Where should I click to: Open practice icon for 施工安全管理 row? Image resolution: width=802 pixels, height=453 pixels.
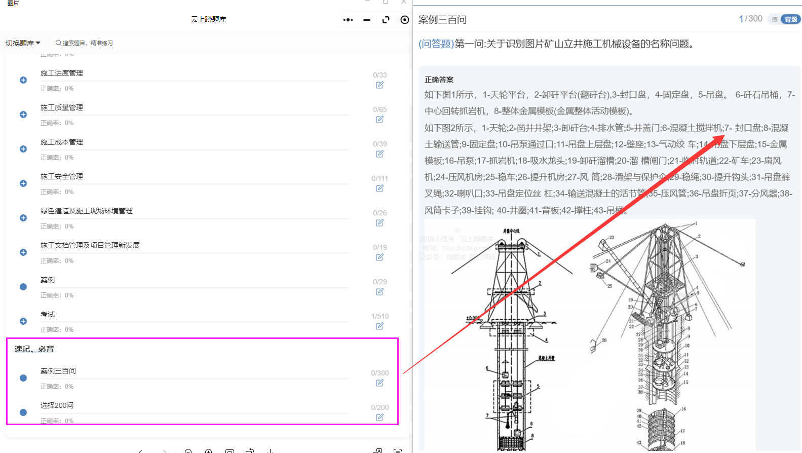379,188
